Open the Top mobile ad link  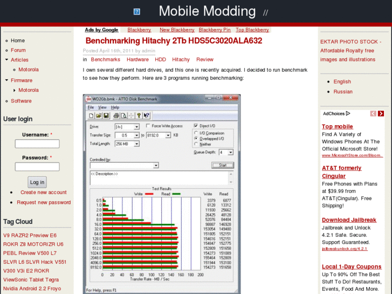pyautogui.click(x=337, y=126)
